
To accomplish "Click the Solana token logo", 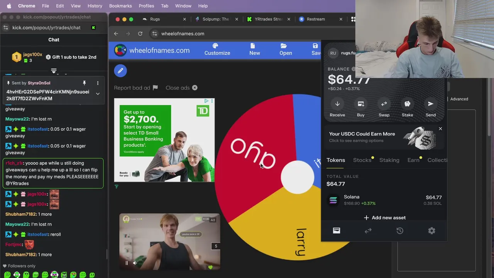I will coord(333,200).
